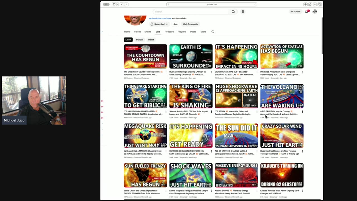Screen dimensions: 357x201
Task: Open 'CRAZY SOLAR WIND JUST HIT EARTH' thumbnail
Action: coord(282,136)
